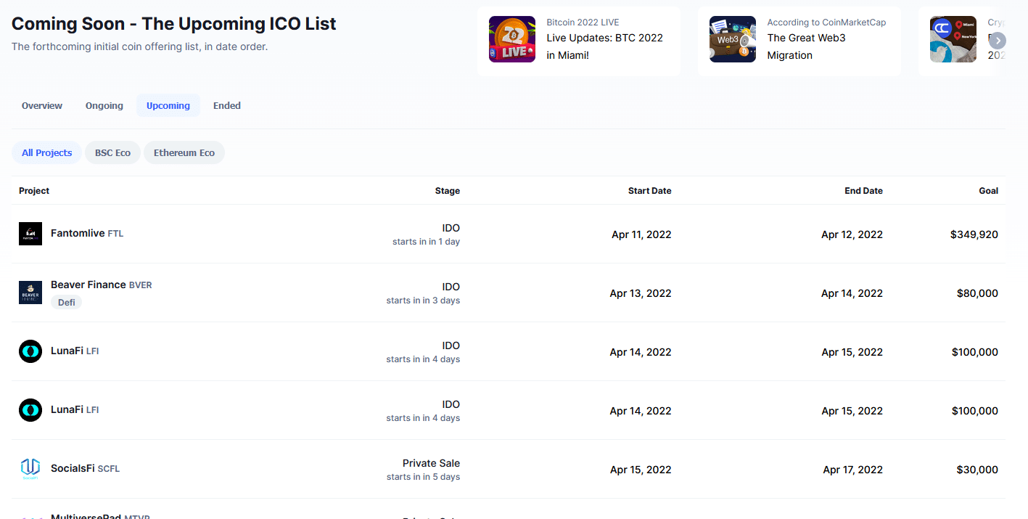Click the carousel next arrow button
1028x519 pixels.
pos(998,41)
